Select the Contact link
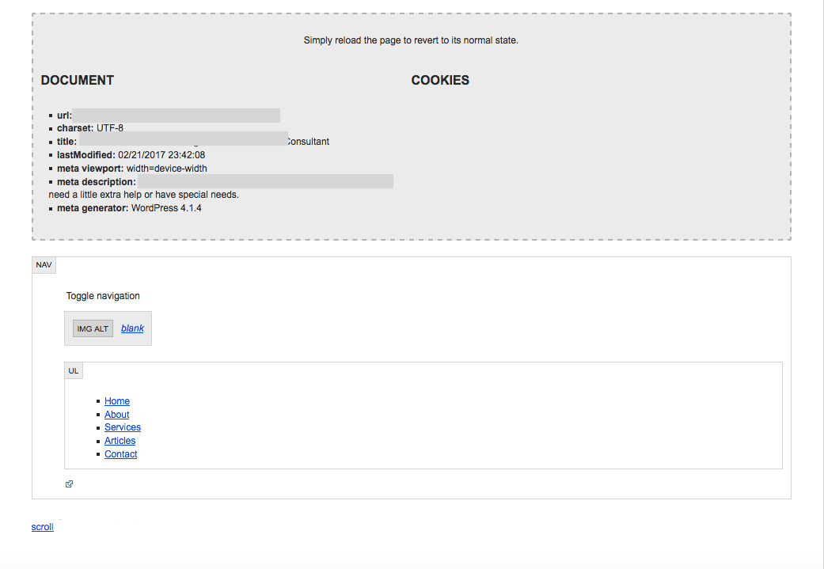 pos(120,454)
